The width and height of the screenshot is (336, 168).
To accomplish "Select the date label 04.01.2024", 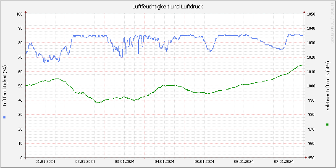I will [164, 162].
